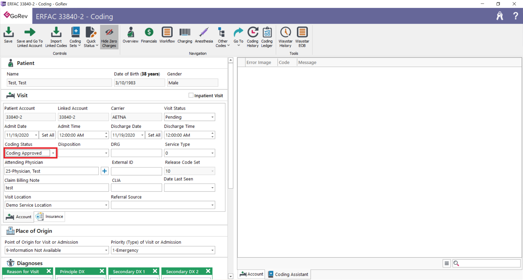The image size is (523, 280).
Task: Toggle Hide Zero Charges
Action: [109, 37]
